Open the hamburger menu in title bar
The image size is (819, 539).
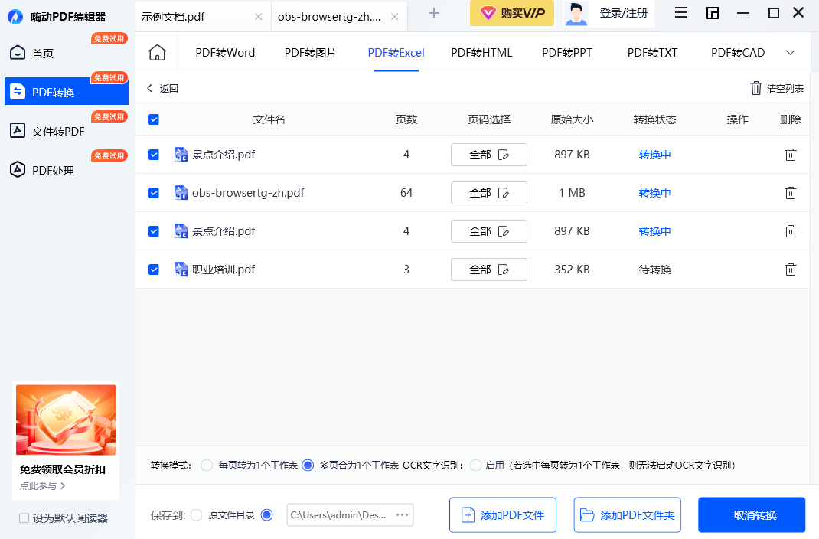(680, 12)
